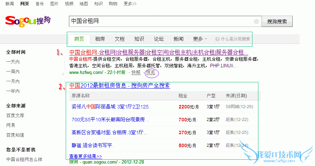The image size is (315, 166).
Task: Select 中国合租网怎么样 suggestion
Action: tap(24, 159)
